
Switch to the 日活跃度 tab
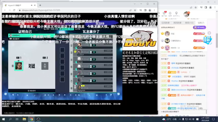[x=166, y=23]
